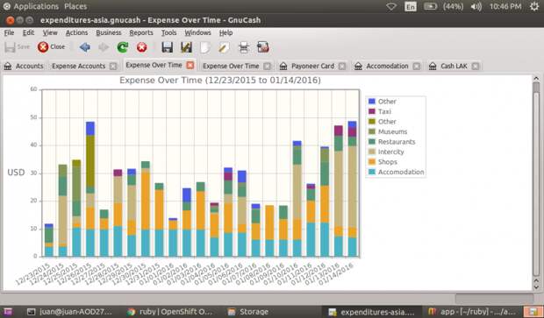Screen dimensions: 544x318
Task: Close the second Expense Over Time tab
Action: tap(267, 67)
